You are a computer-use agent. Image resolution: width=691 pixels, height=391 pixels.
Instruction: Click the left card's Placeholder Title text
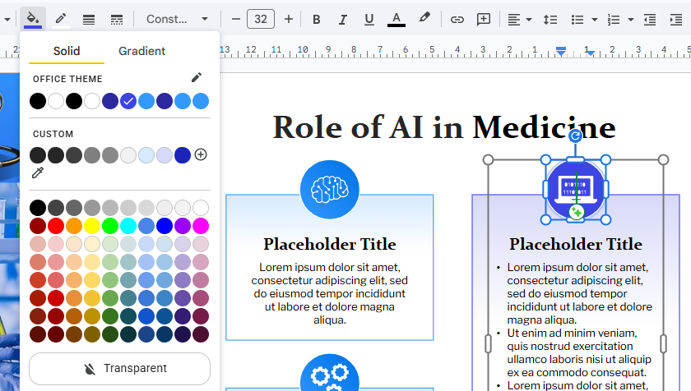click(330, 244)
